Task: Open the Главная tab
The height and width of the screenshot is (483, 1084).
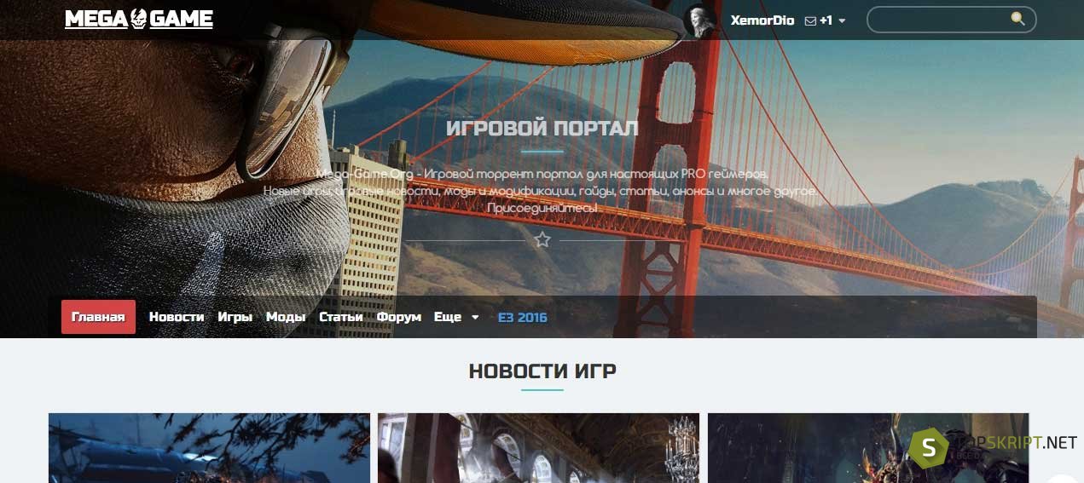Action: [x=98, y=317]
